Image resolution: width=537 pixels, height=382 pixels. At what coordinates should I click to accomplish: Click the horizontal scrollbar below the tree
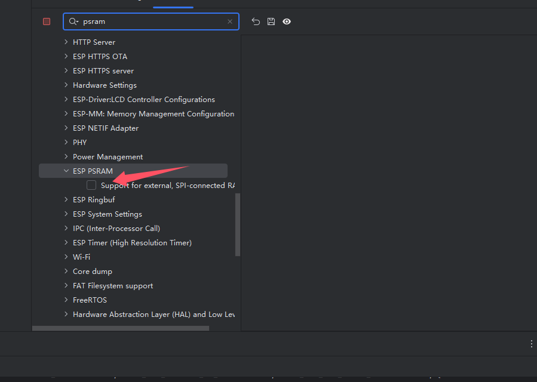121,328
